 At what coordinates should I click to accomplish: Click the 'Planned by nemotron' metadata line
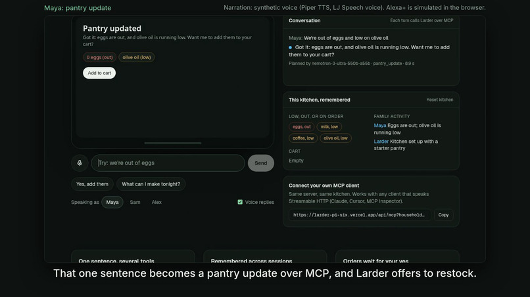352,64
